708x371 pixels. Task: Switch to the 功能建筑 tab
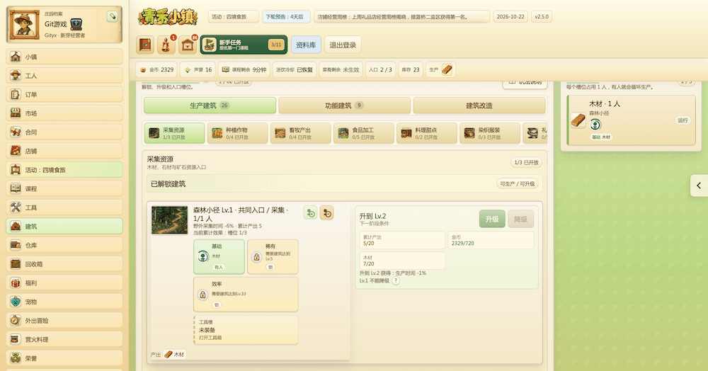(x=345, y=105)
